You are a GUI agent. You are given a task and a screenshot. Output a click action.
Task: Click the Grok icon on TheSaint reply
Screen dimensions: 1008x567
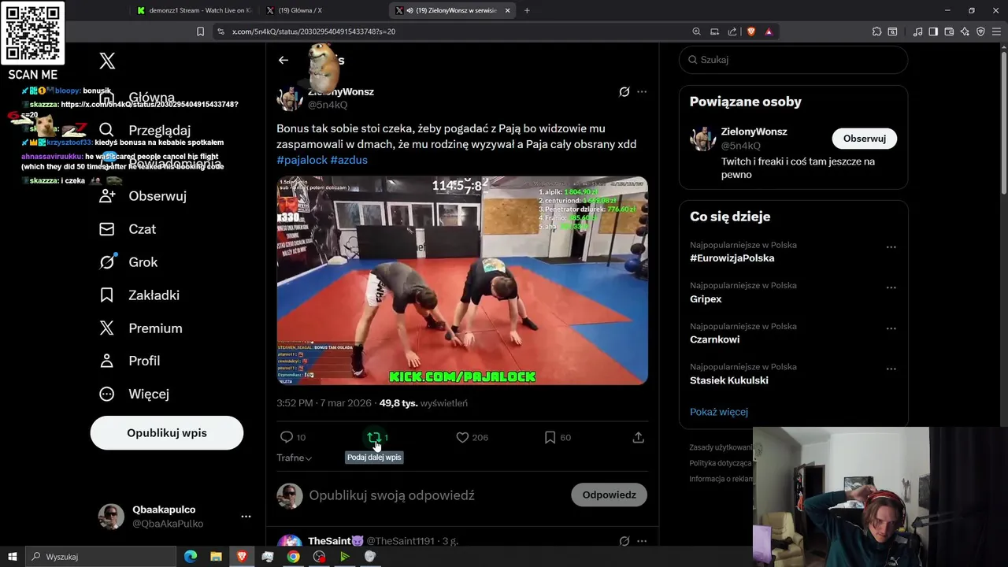point(624,542)
